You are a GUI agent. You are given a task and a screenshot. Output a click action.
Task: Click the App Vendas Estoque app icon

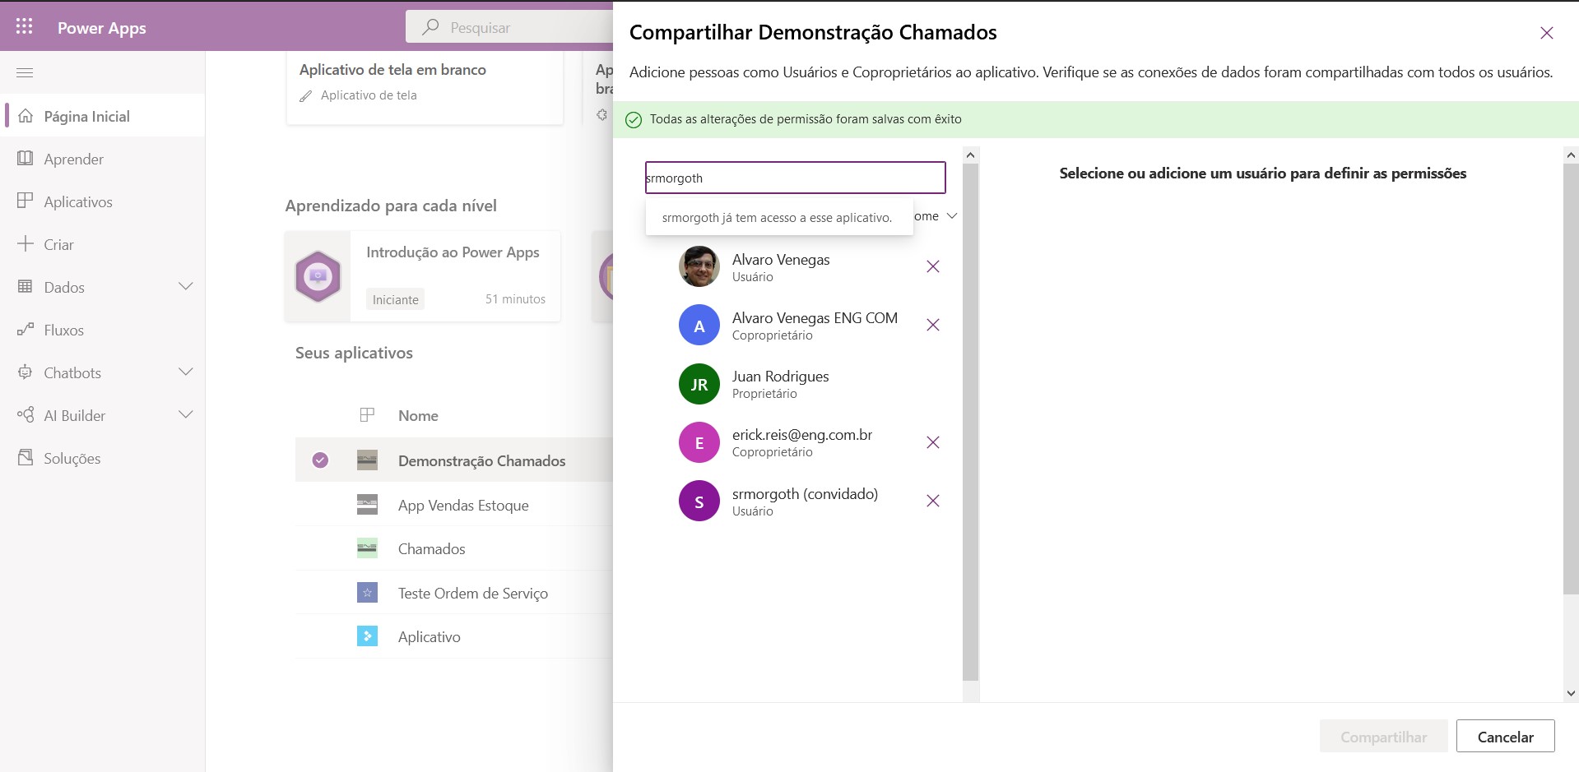pyautogui.click(x=367, y=505)
